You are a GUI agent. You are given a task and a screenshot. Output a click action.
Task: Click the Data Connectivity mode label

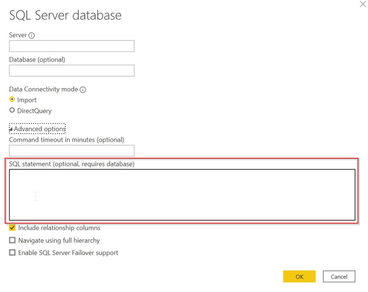[43, 89]
